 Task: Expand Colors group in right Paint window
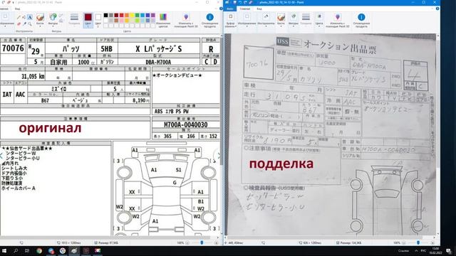coord(319,21)
